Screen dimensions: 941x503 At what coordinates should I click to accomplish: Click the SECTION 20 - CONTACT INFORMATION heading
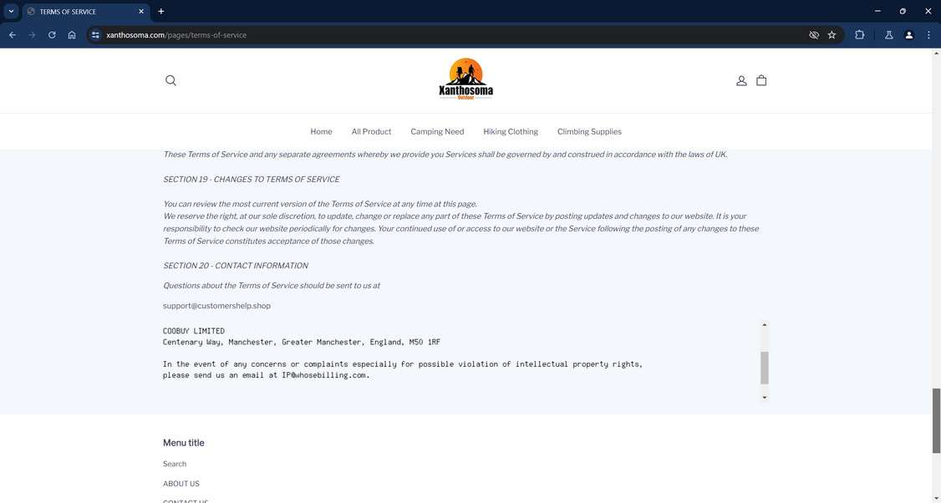click(236, 266)
